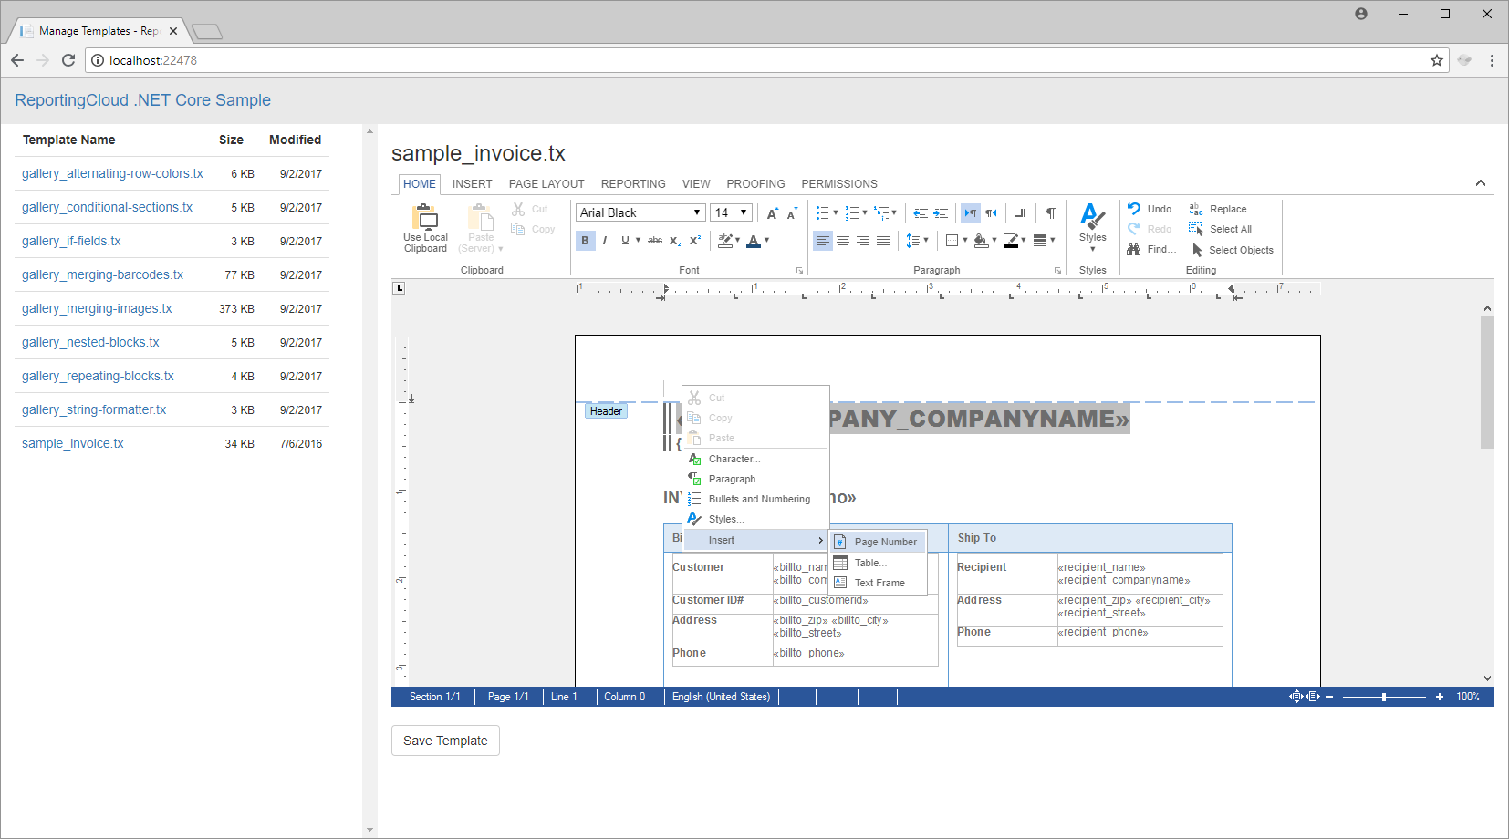
Task: Open the PROOFING ribbon tab
Action: [x=755, y=184]
